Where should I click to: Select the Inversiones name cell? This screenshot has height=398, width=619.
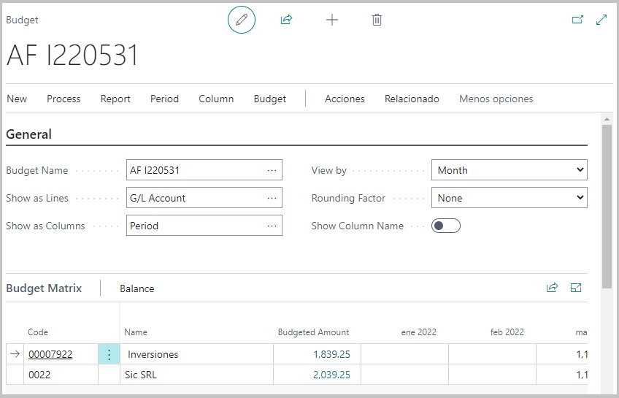[x=196, y=354]
